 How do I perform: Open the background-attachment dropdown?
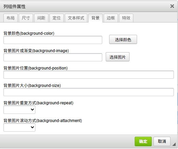[19, 127]
